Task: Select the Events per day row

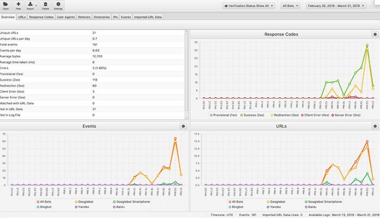Action: [92, 50]
